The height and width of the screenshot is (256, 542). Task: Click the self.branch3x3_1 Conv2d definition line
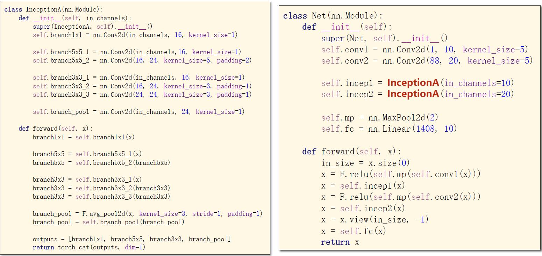pos(139,78)
